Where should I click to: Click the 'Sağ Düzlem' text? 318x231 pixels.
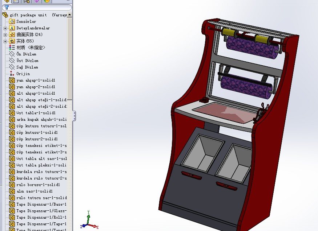27,67
